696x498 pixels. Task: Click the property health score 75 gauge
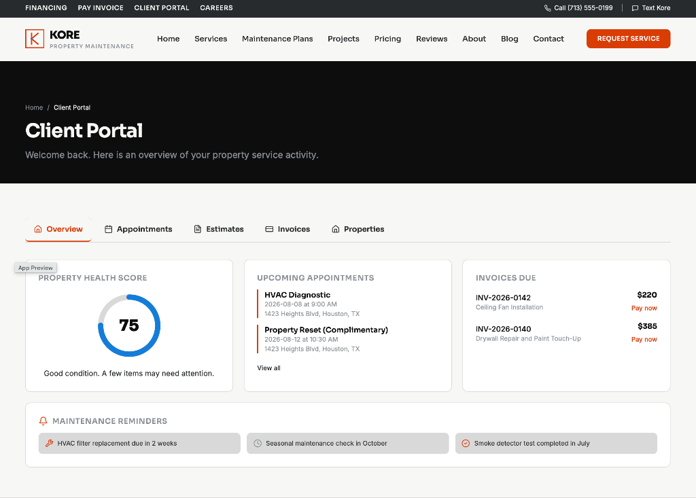click(129, 325)
